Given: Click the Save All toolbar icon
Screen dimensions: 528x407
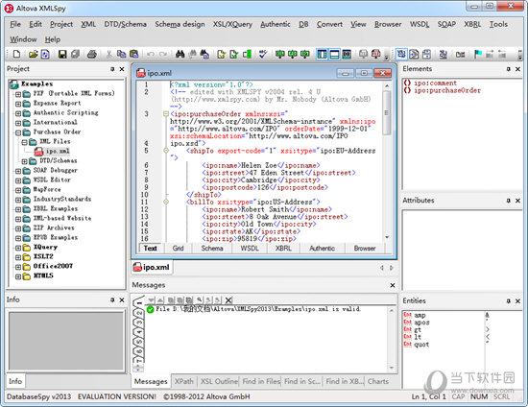Looking at the screenshot, I should [x=75, y=54].
